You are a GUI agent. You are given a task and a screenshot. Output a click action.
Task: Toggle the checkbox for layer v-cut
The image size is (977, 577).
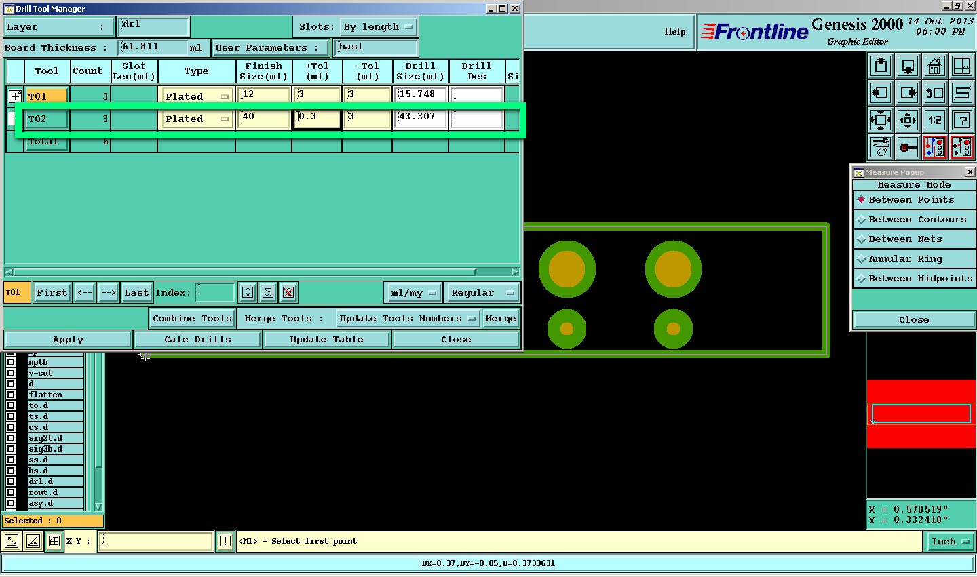pos(11,373)
